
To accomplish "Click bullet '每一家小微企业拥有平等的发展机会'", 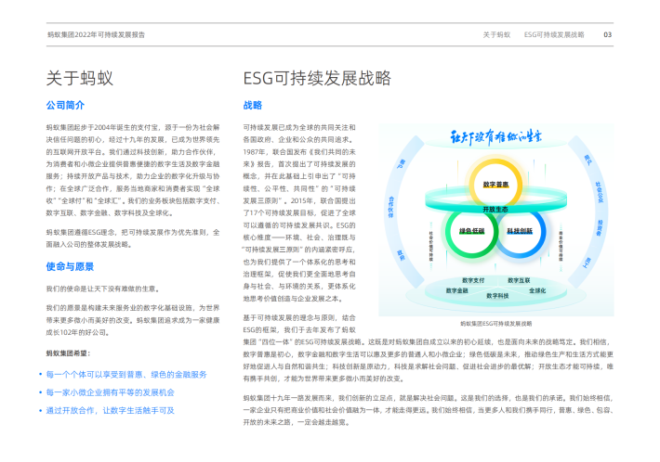I will pyautogui.click(x=110, y=392).
